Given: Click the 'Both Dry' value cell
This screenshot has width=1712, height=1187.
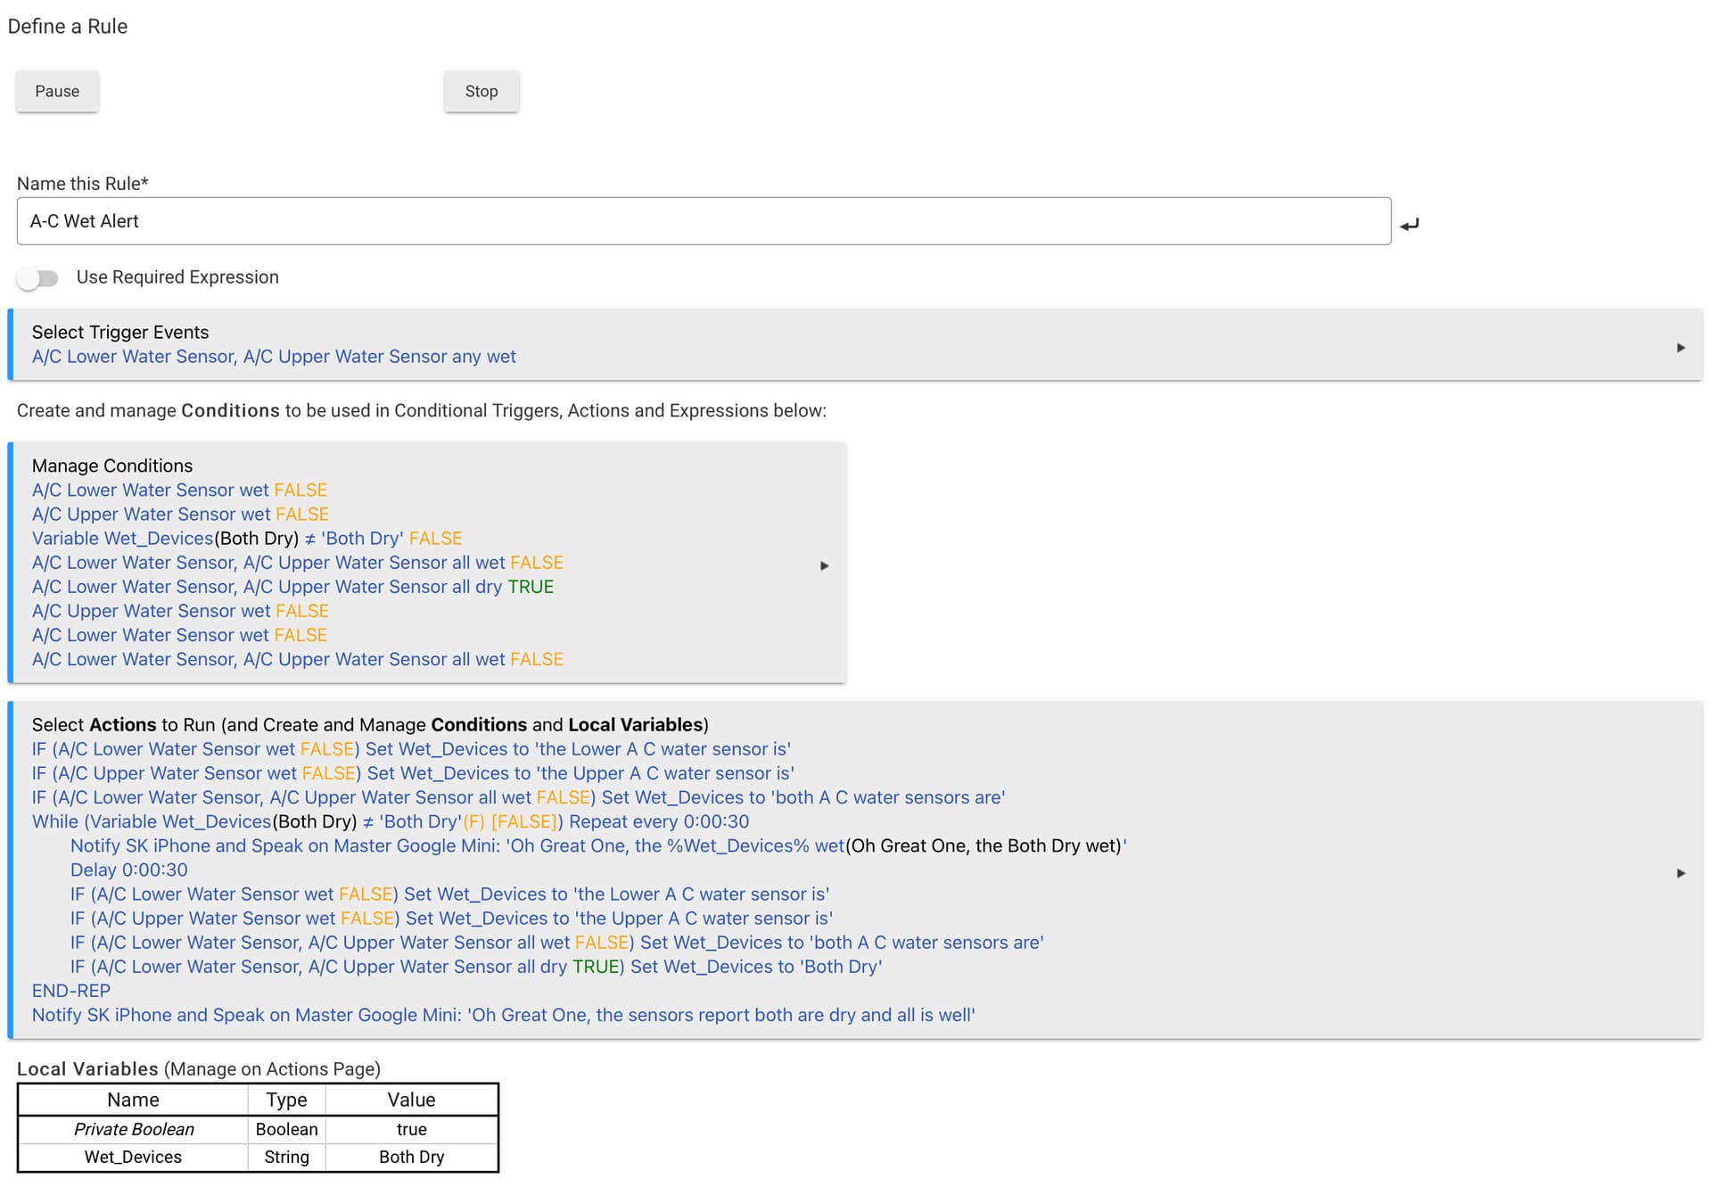Looking at the screenshot, I should pos(411,1157).
